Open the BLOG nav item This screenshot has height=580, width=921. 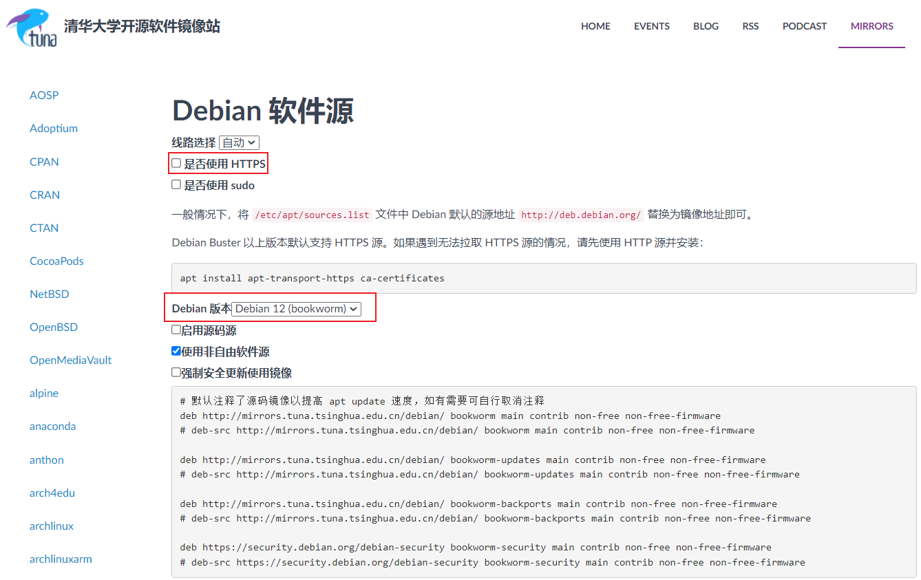pos(706,26)
